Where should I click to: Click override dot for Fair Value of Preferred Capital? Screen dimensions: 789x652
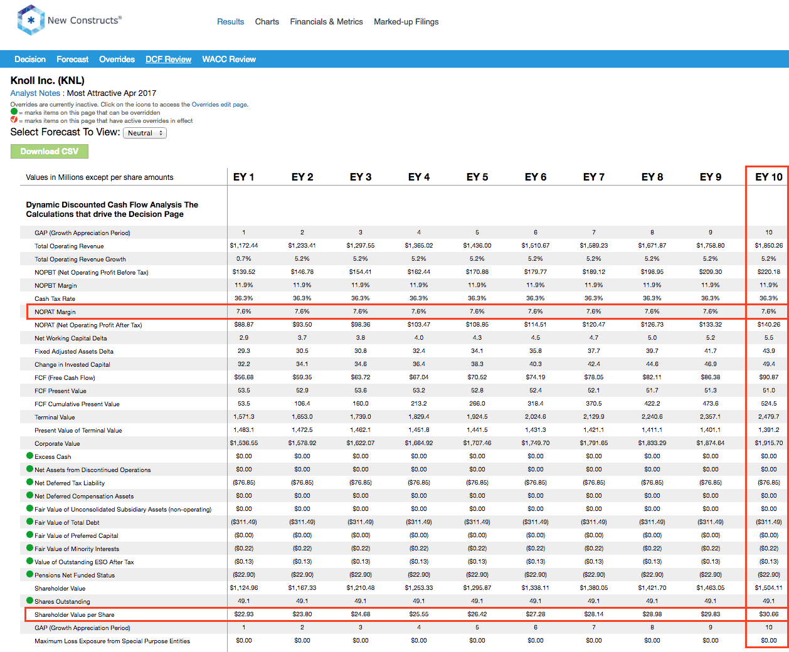coord(29,535)
